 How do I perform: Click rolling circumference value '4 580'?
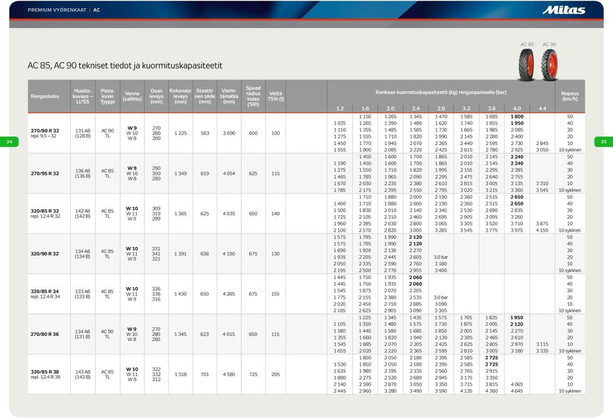(229, 375)
